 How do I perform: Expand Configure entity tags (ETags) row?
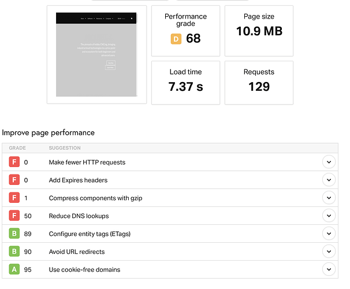click(x=329, y=234)
